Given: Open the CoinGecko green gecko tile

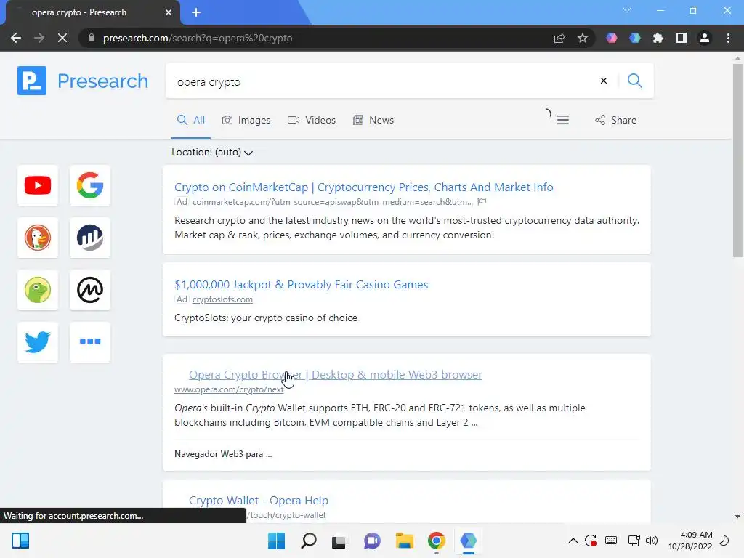Looking at the screenshot, I should [38, 290].
